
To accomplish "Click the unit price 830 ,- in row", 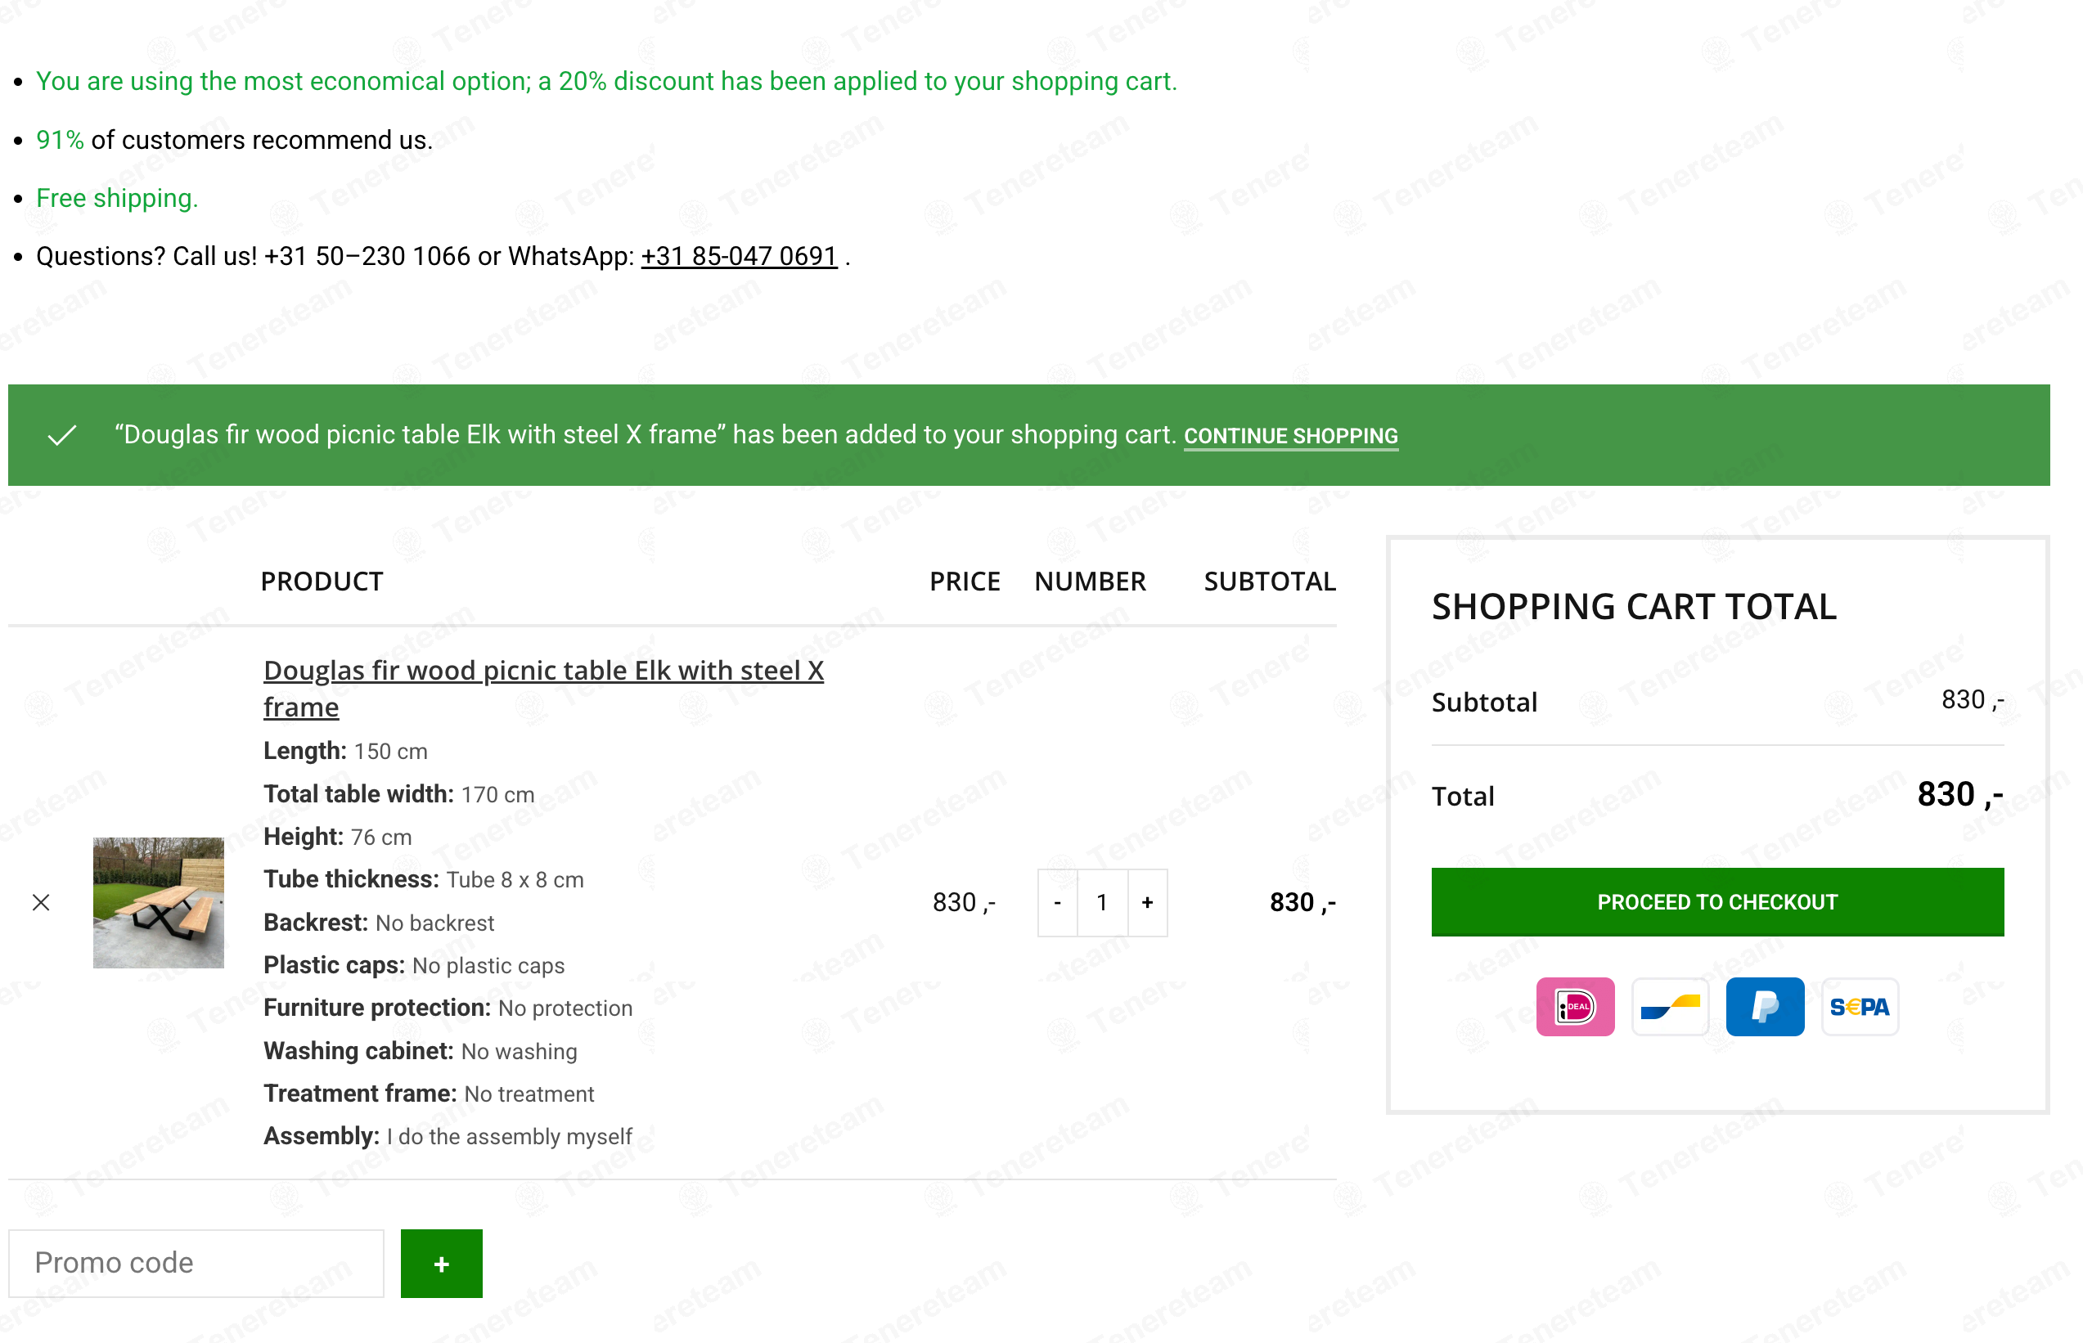I will 964,903.
